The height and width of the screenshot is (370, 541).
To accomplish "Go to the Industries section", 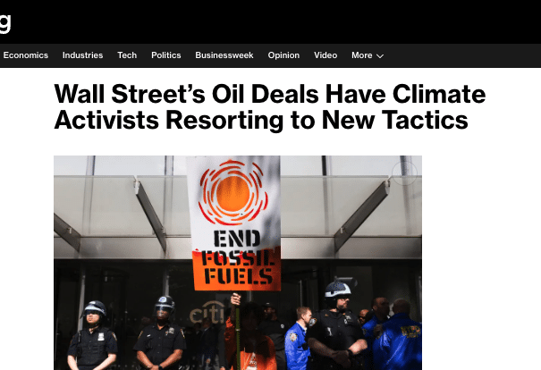I will click(83, 55).
